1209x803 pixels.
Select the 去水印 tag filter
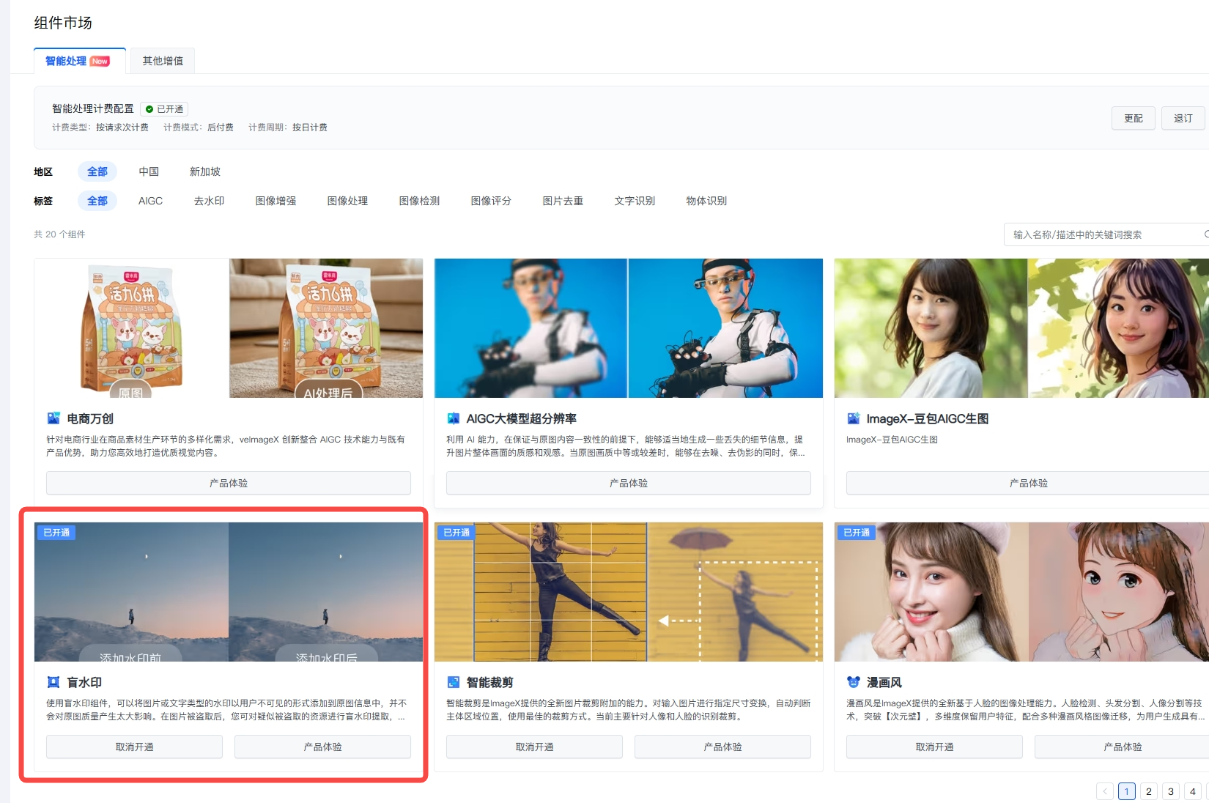(209, 201)
